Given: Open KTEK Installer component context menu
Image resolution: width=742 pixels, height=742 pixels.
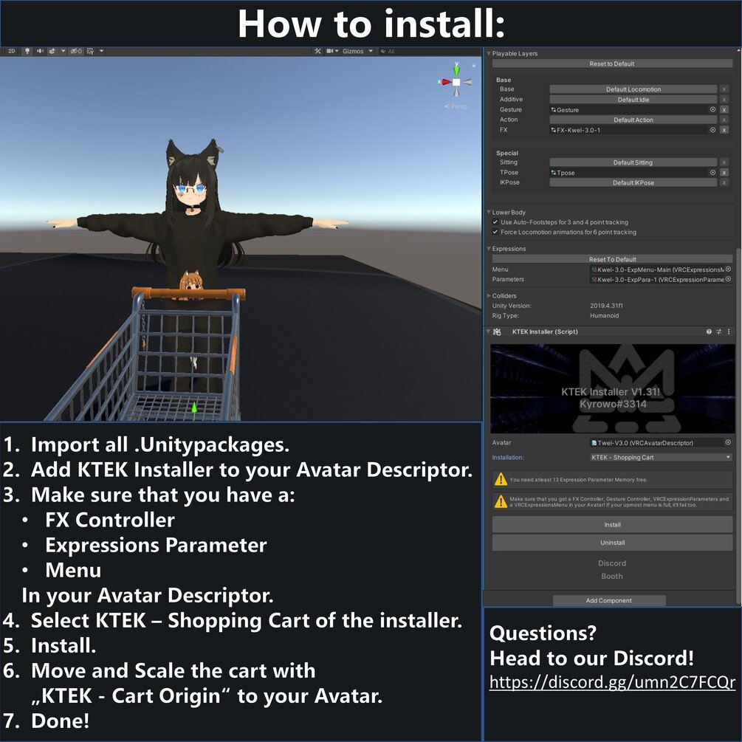Looking at the screenshot, I should click(x=729, y=332).
